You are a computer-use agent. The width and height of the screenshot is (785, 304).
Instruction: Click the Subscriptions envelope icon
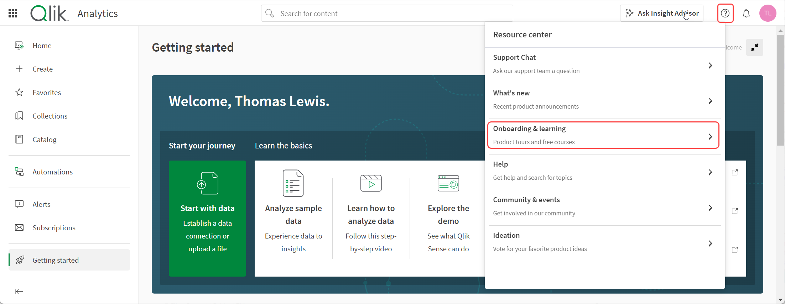coord(19,227)
